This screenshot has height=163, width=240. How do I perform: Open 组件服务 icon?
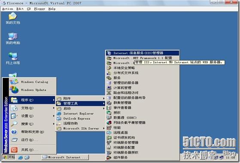pyautogui.click(x=109, y=157)
